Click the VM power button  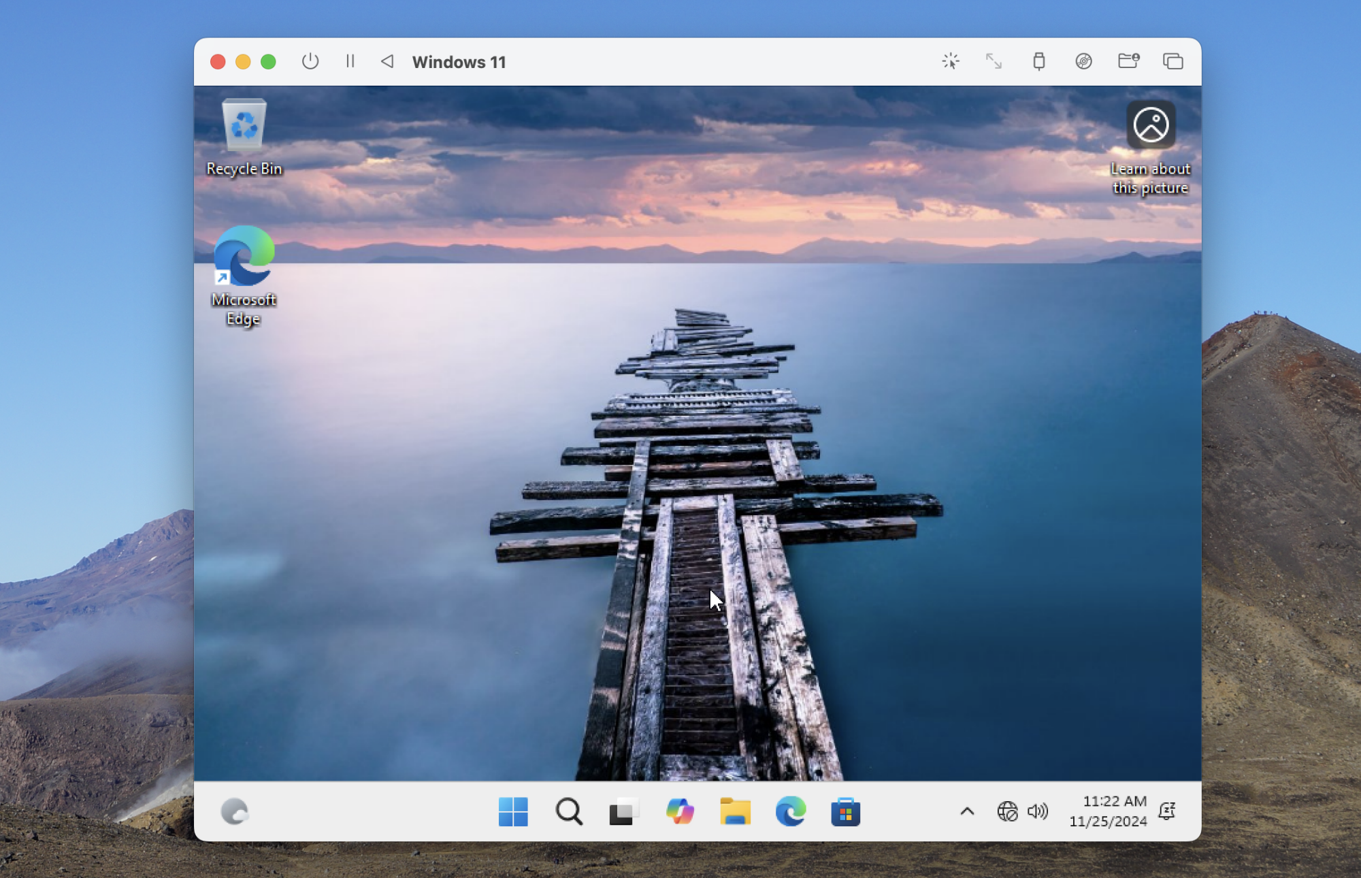pyautogui.click(x=310, y=61)
